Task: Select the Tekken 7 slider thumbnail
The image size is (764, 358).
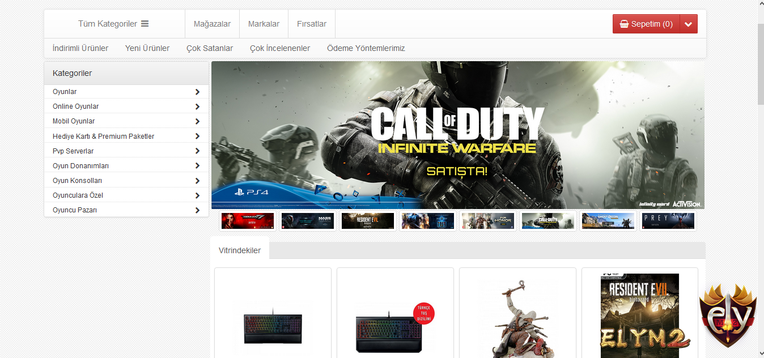Action: [248, 221]
